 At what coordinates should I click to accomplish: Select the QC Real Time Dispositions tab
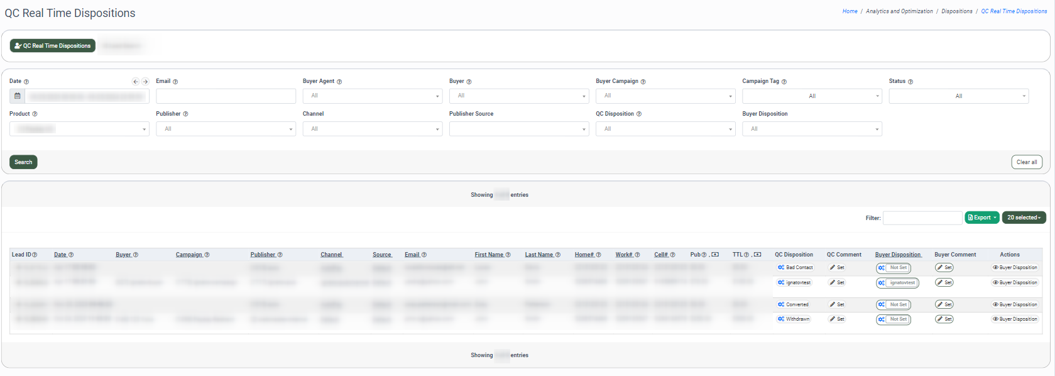tap(53, 46)
